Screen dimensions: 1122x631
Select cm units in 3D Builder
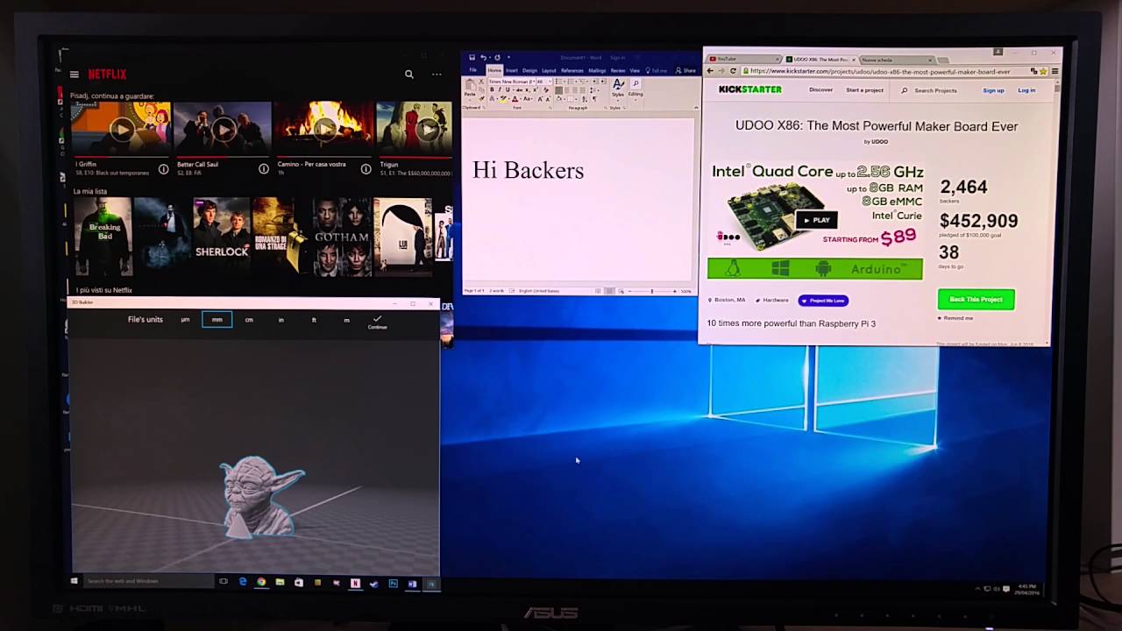(x=249, y=320)
